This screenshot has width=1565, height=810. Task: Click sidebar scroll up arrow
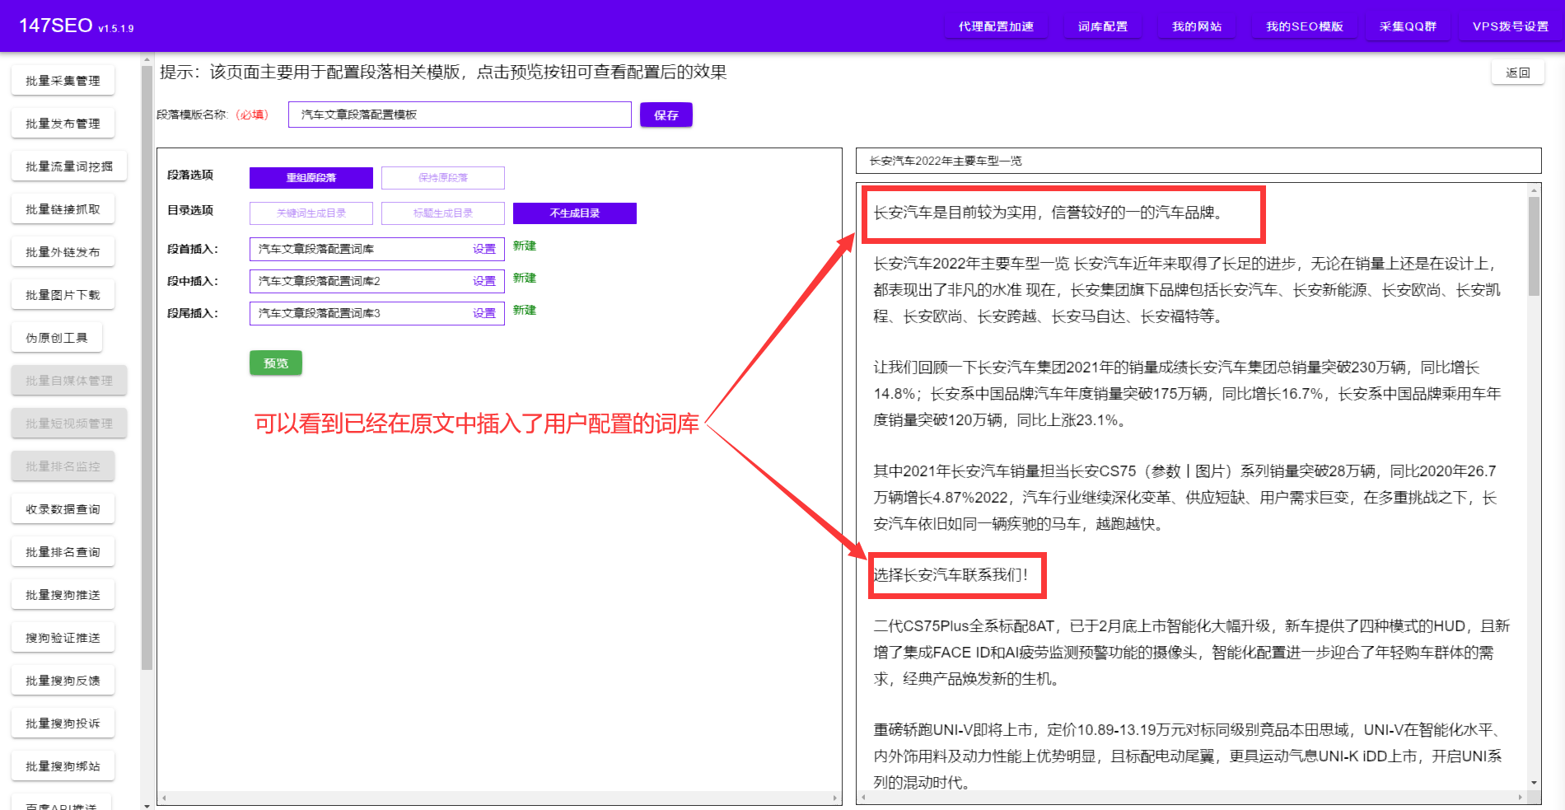(x=147, y=59)
